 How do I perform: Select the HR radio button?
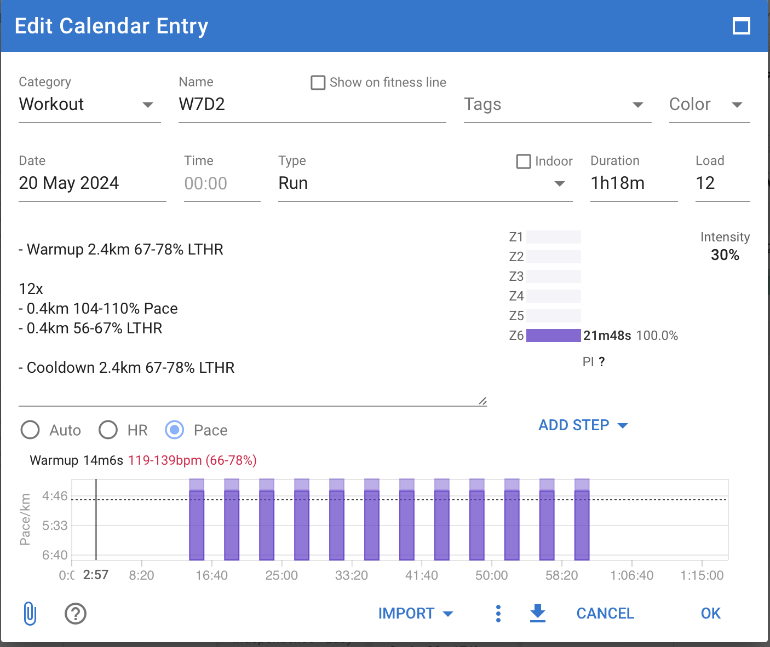pos(108,430)
